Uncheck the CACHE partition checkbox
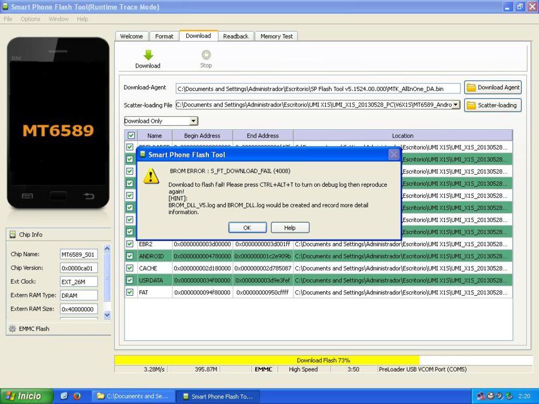The width and height of the screenshot is (539, 404). [x=129, y=268]
